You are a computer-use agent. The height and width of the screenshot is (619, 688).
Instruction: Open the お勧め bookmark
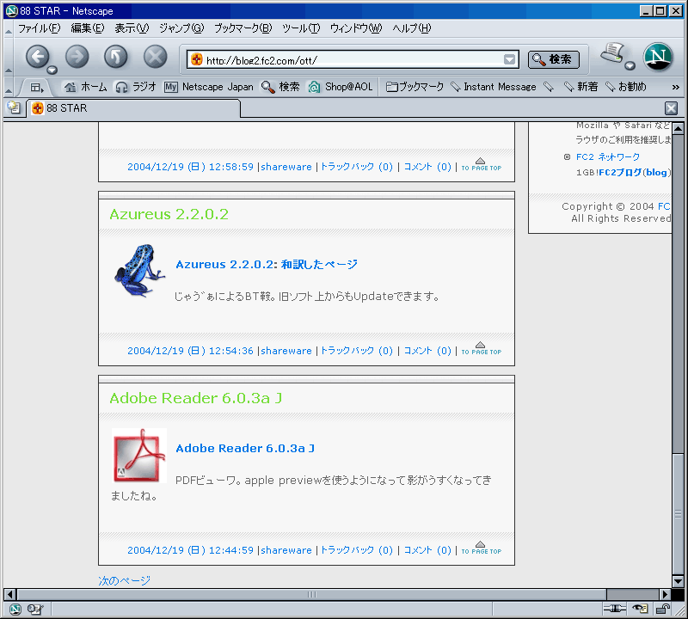(x=626, y=87)
